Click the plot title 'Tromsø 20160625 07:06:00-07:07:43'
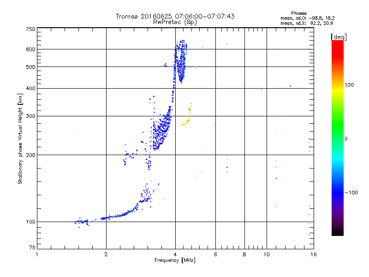 [x=175, y=16]
